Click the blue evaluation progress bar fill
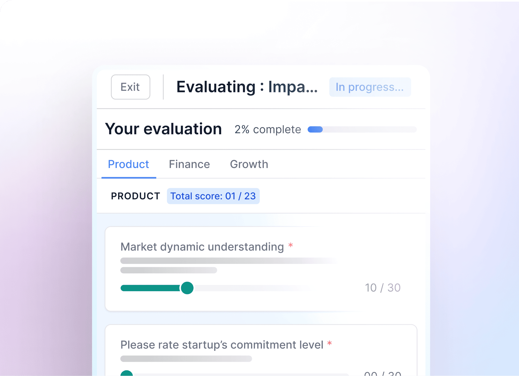This screenshot has width=519, height=376. click(315, 130)
